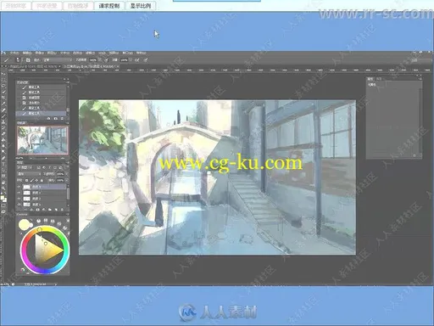This screenshot has height=326, width=434.
Task: Hide the top selected layer's eye icon
Action: coord(19,187)
